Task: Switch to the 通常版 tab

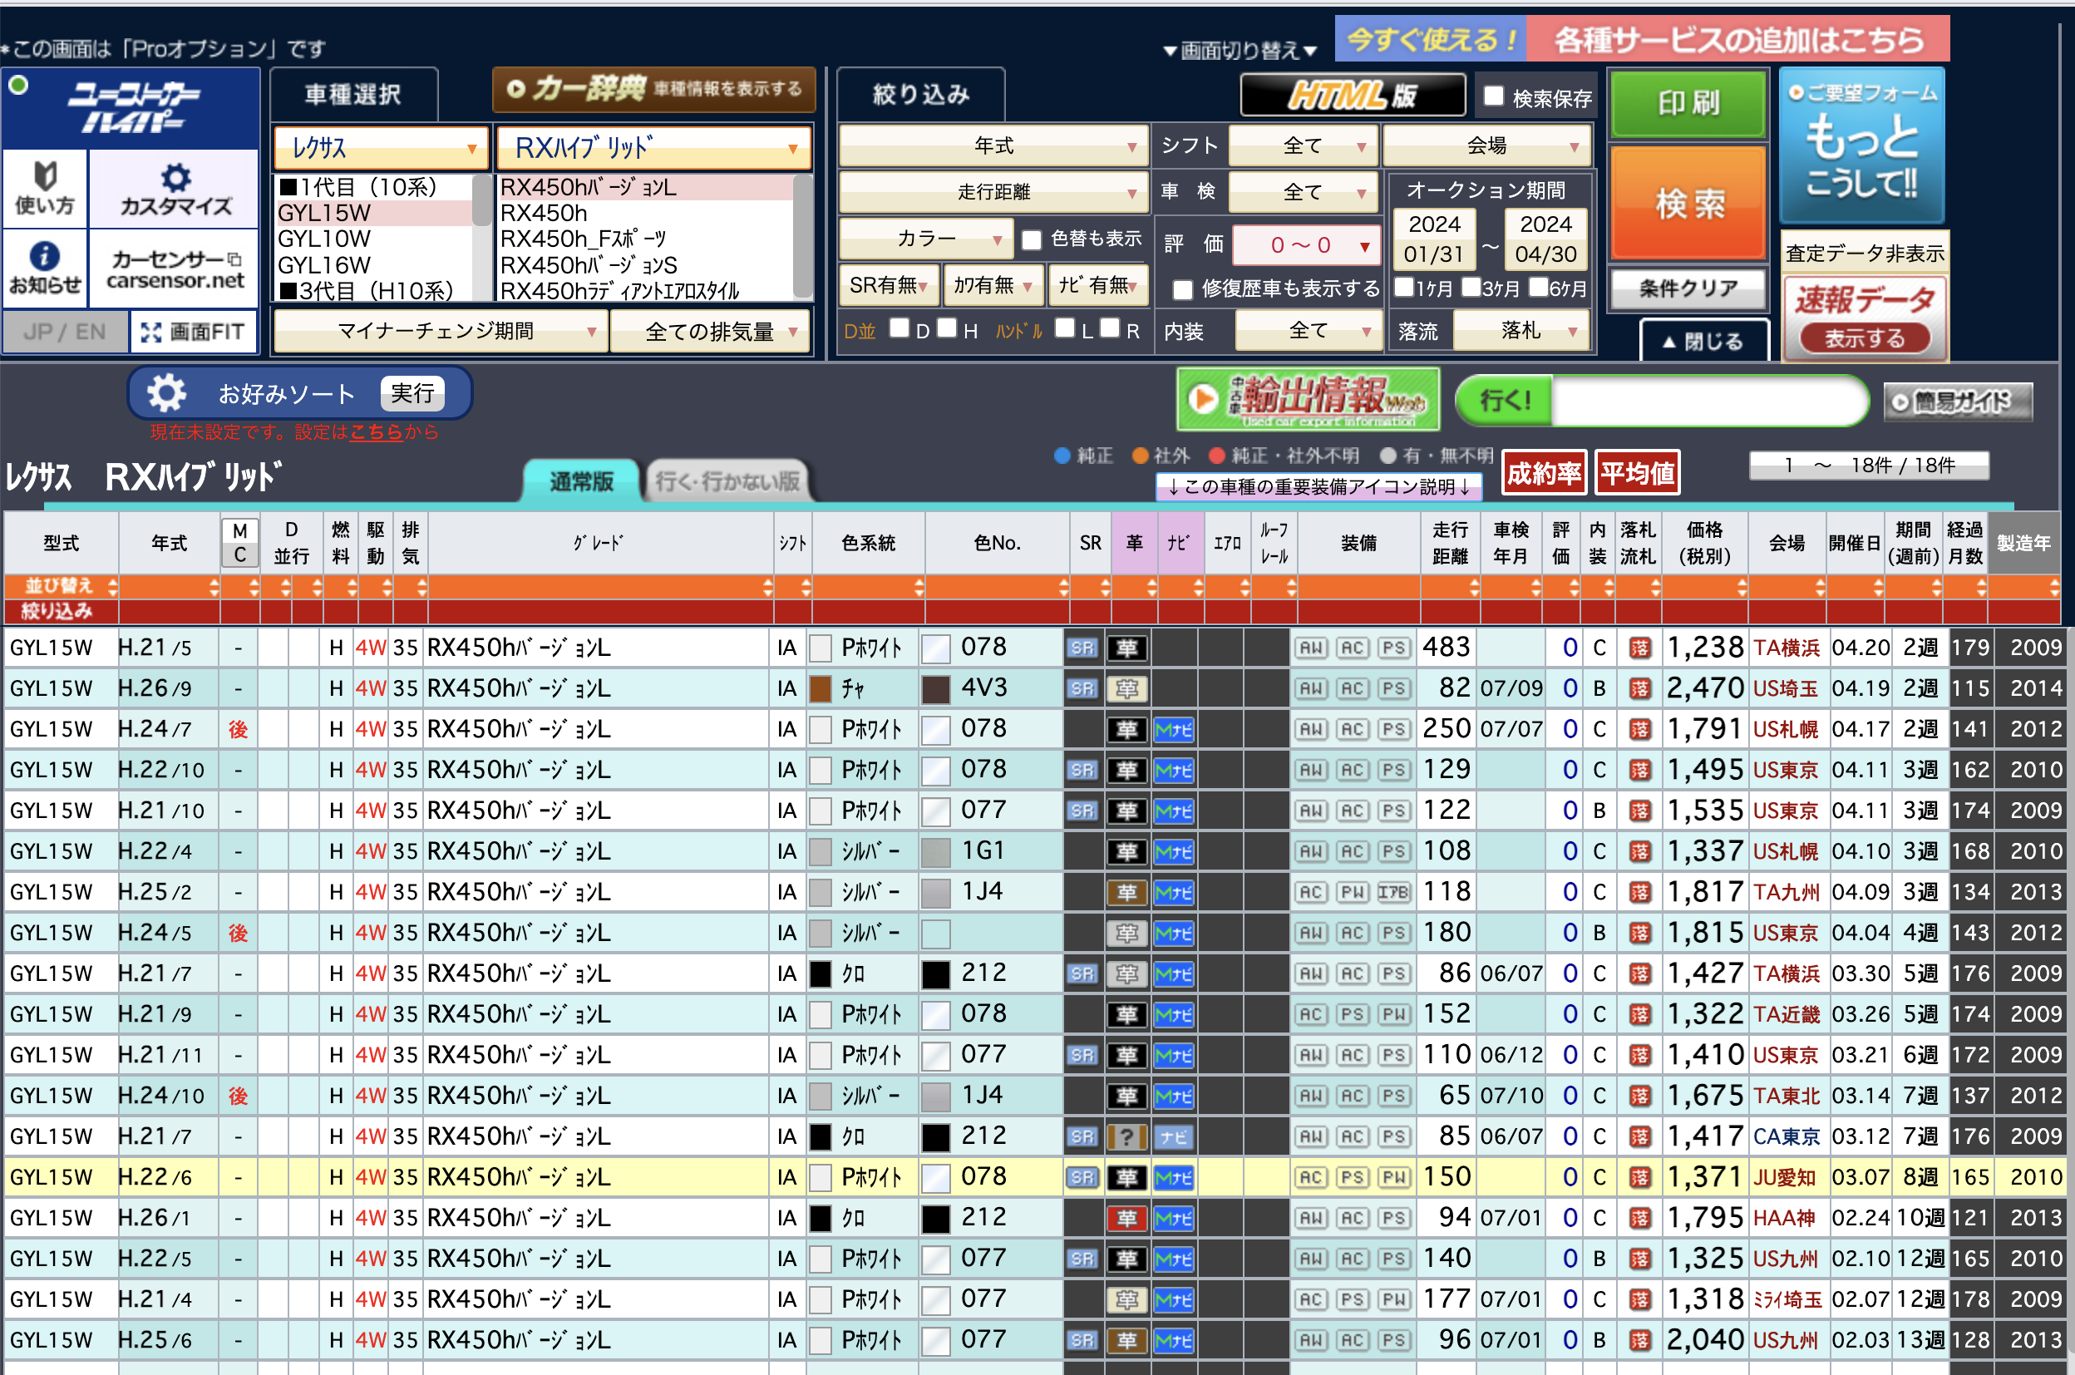Action: [x=581, y=481]
